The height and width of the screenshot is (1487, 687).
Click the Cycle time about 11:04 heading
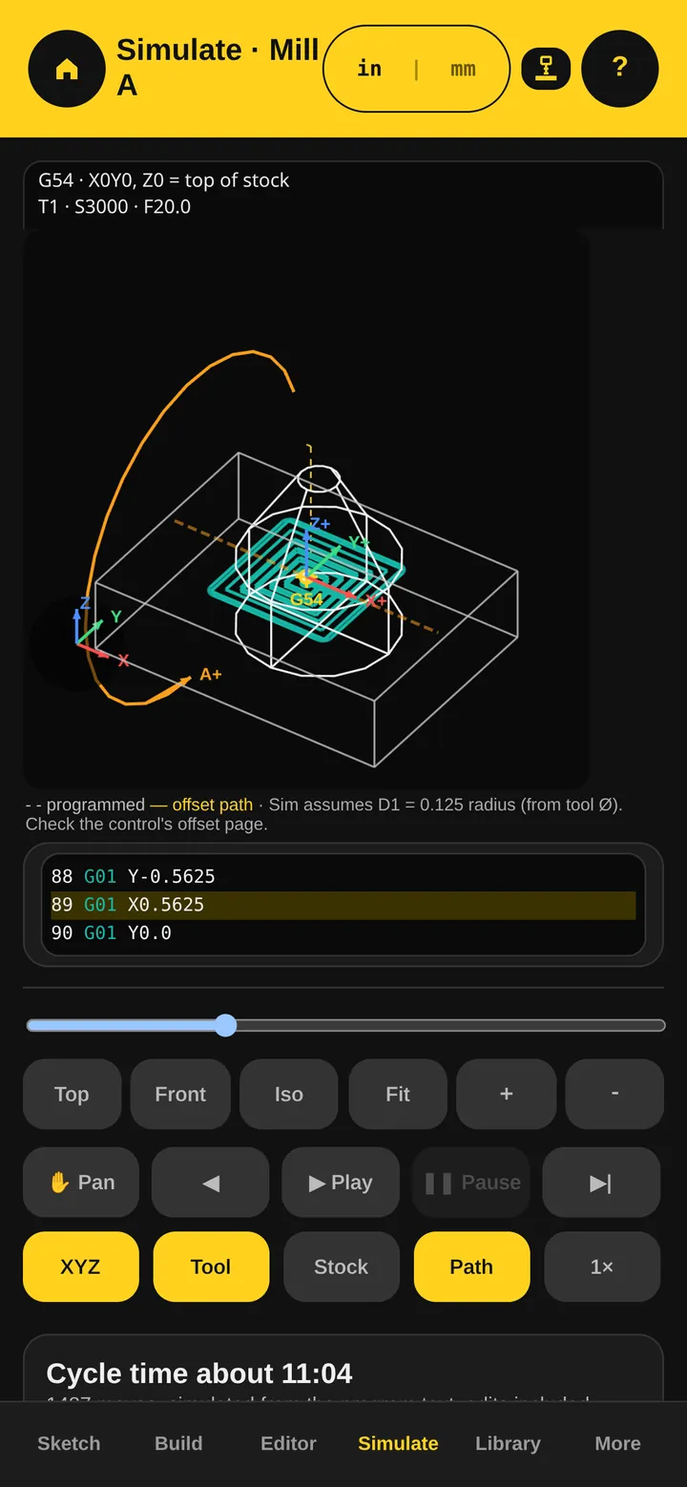[199, 1373]
